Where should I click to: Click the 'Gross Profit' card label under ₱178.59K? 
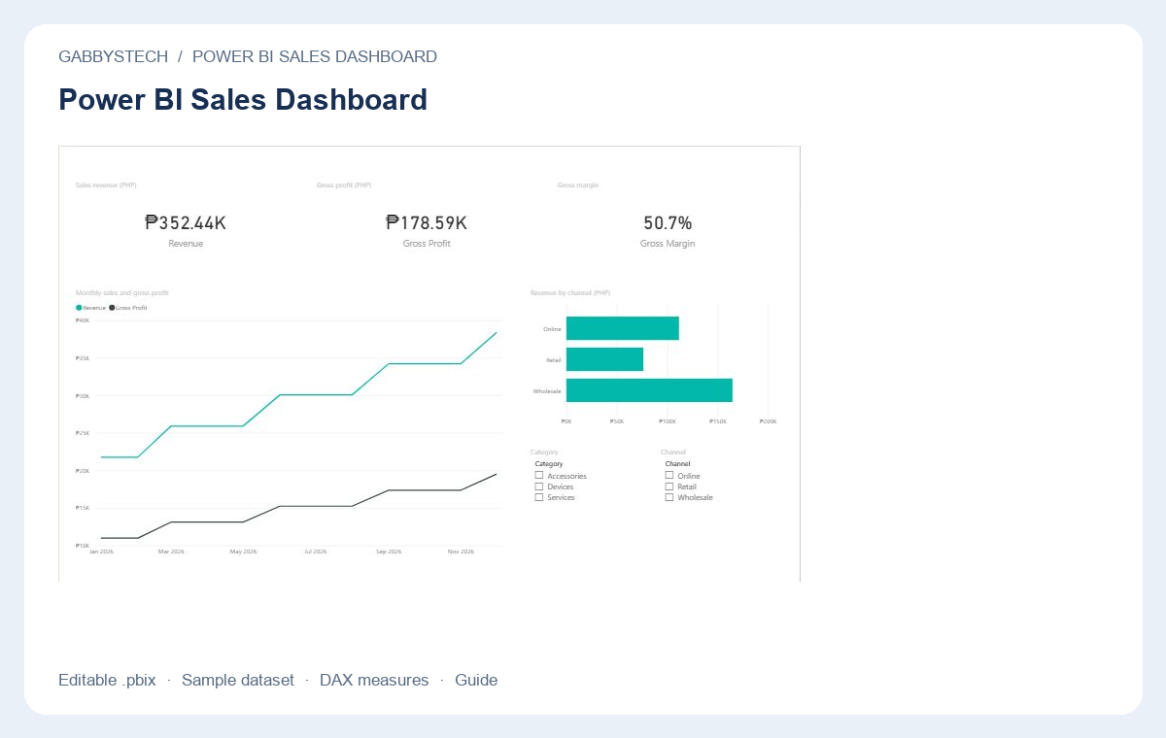coord(427,244)
